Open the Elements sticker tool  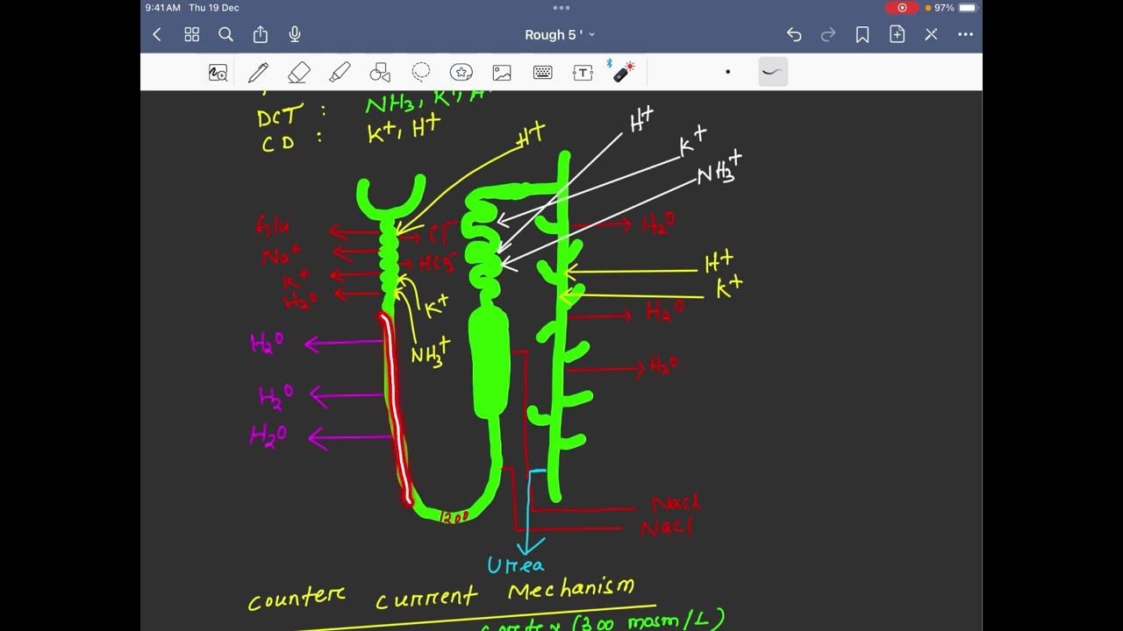[461, 73]
